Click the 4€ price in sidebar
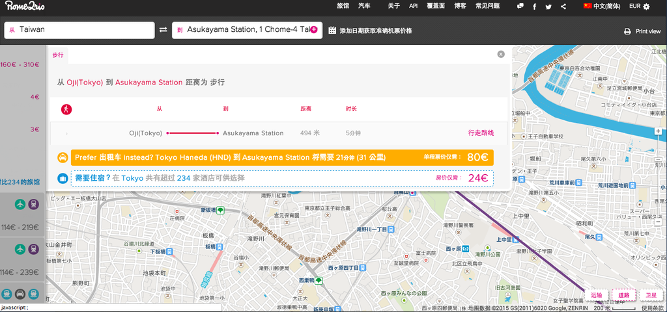667x312 pixels. click(x=35, y=97)
